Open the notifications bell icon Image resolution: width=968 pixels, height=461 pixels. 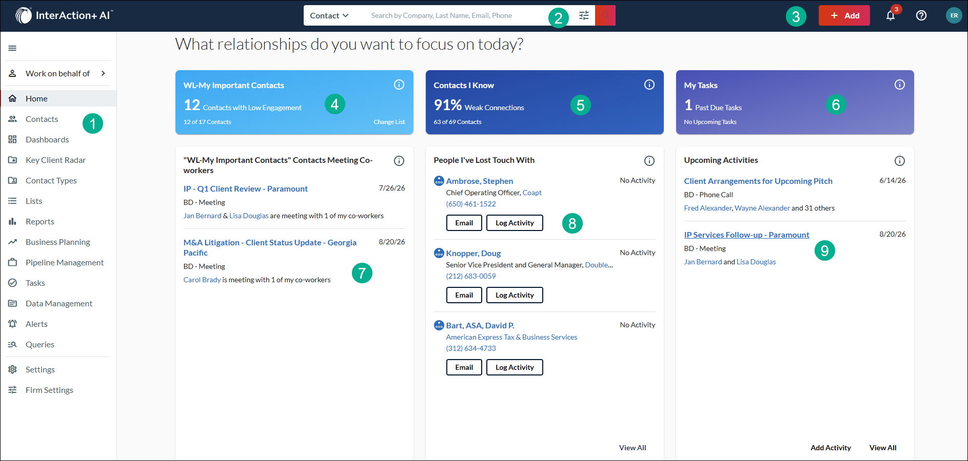coord(891,15)
